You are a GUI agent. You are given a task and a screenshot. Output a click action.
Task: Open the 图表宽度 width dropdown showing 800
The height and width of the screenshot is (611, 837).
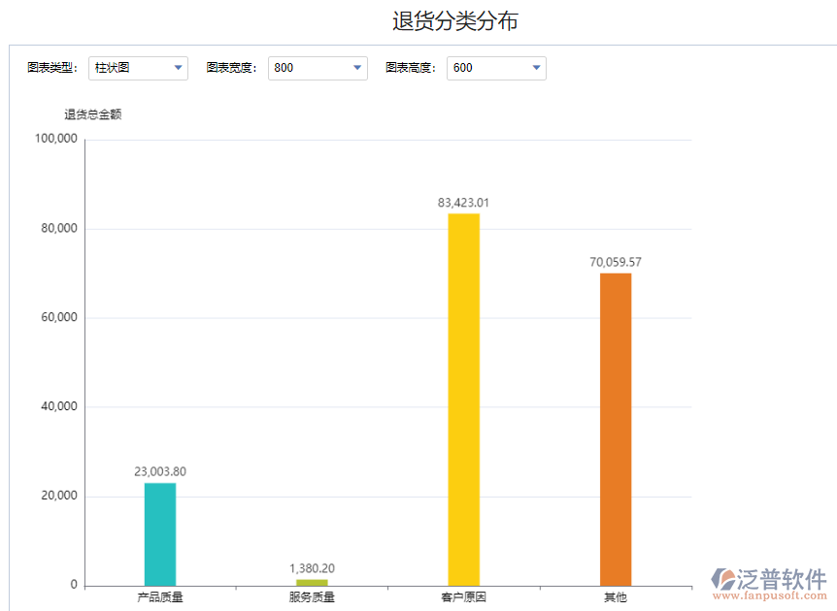tap(318, 68)
